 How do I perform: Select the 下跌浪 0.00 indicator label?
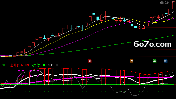point(38,65)
